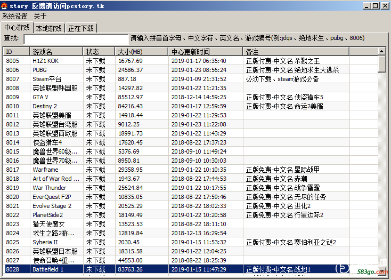Image resolution: width=391 pixels, height=280 pixels.
Task: Switch to the 中心游戏 tab
Action: (x=17, y=27)
